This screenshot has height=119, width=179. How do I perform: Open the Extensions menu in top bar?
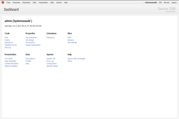(x=26, y=2)
